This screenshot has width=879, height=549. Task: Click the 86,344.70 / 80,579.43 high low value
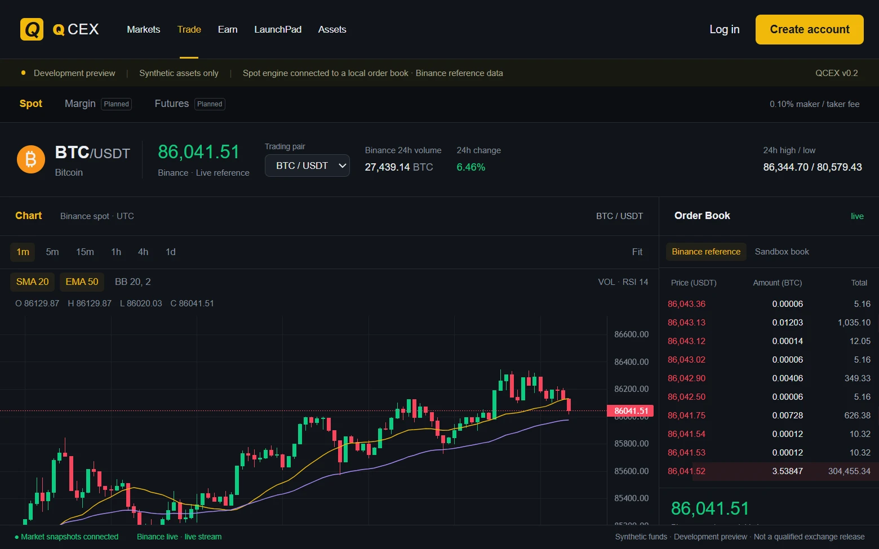813,167
